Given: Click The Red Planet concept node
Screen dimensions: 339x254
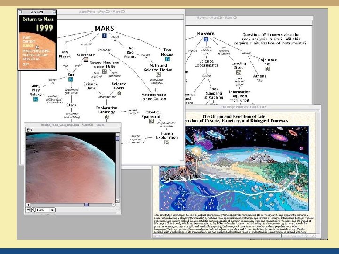Looking at the screenshot, I should (130, 52).
